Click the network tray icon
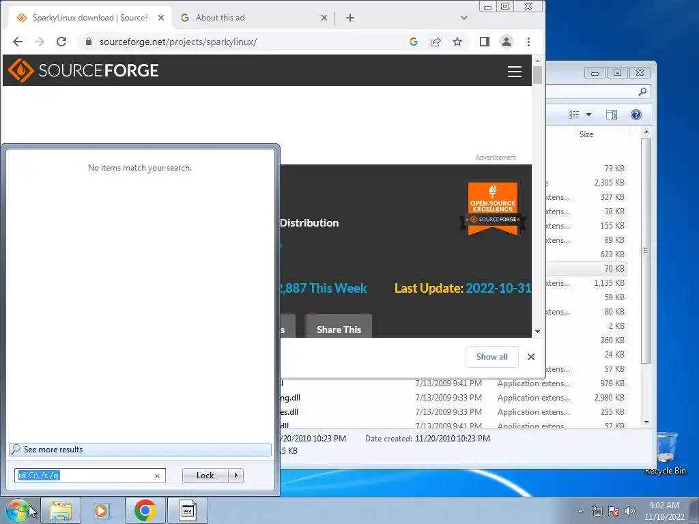The image size is (699, 524). click(x=597, y=511)
